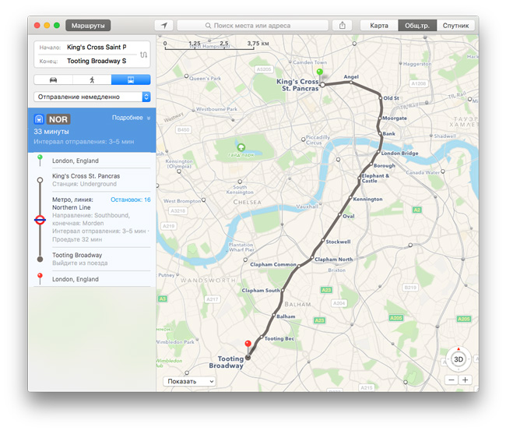Select driving directions car icon
The width and height of the screenshot is (506, 431).
tap(53, 79)
